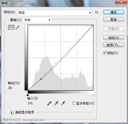Enable the 显示修剪(W) show clipping checkbox
The height and width of the screenshot is (124, 128).
(74, 103)
